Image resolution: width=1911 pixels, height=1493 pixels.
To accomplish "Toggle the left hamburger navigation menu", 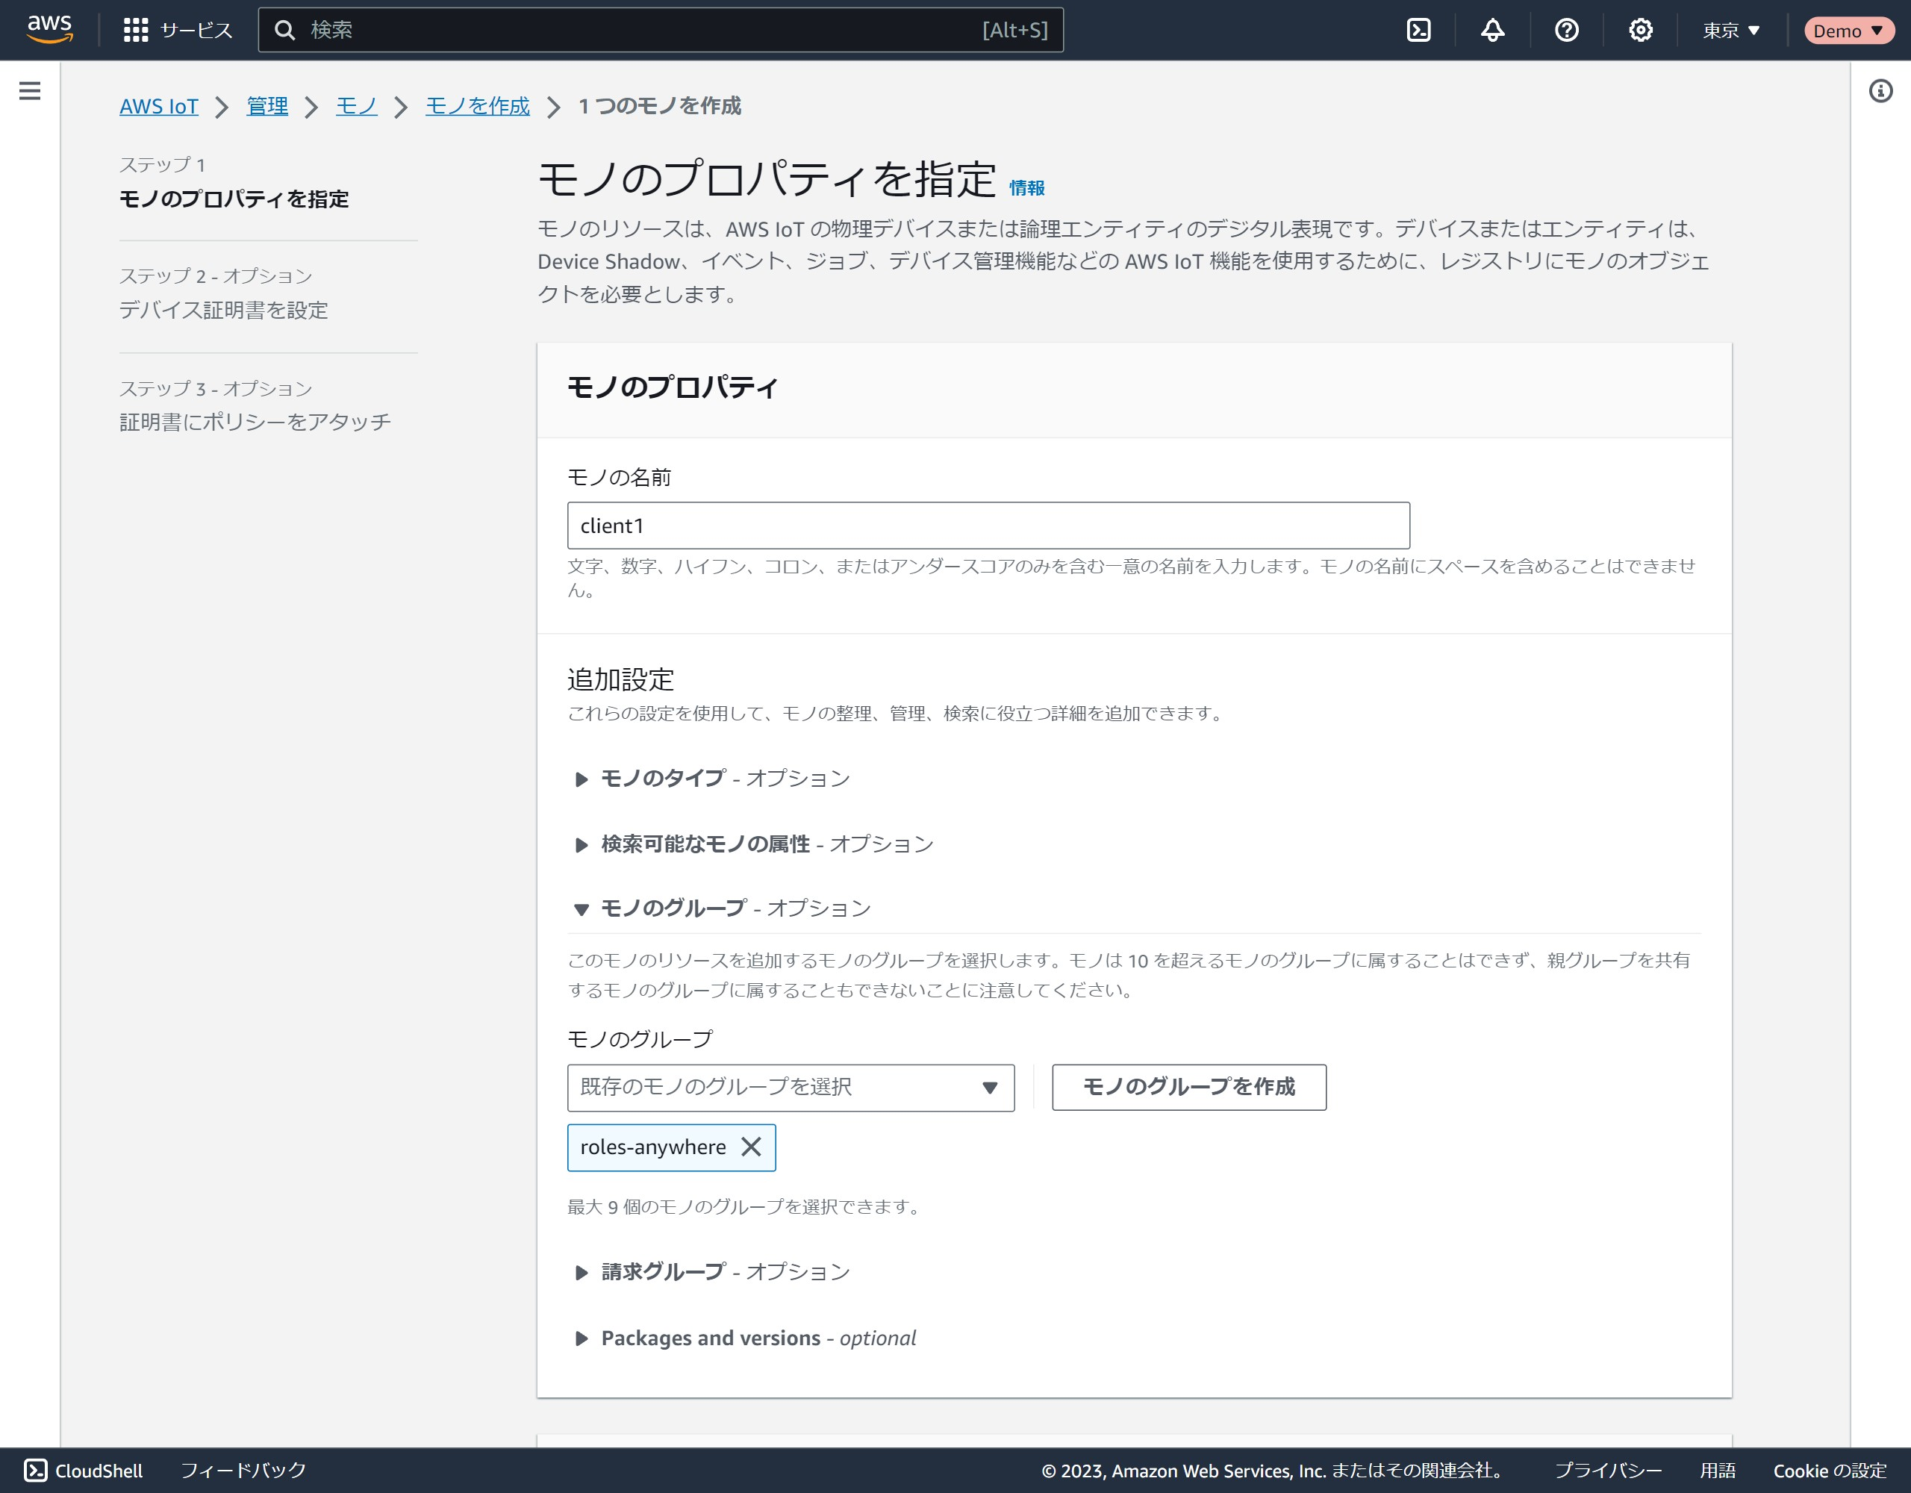I will (x=30, y=91).
